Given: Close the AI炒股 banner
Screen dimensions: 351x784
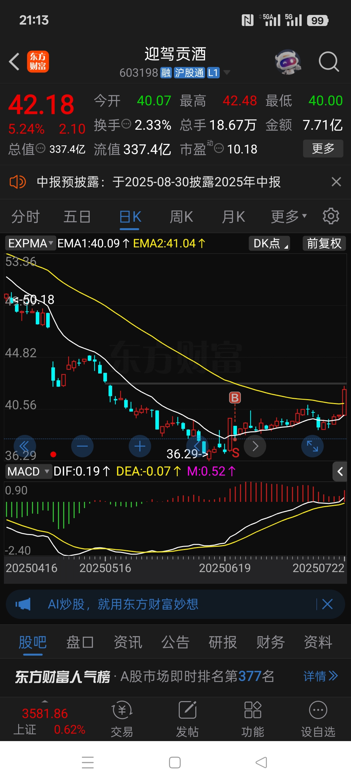Looking at the screenshot, I should point(327,604).
